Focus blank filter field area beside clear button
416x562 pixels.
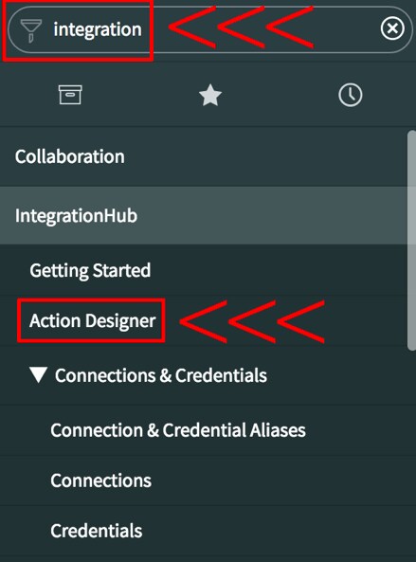(x=346, y=29)
